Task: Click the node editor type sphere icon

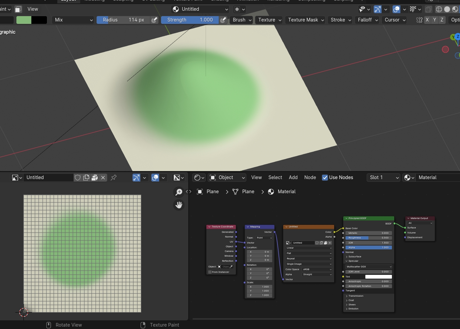Action: point(199,177)
